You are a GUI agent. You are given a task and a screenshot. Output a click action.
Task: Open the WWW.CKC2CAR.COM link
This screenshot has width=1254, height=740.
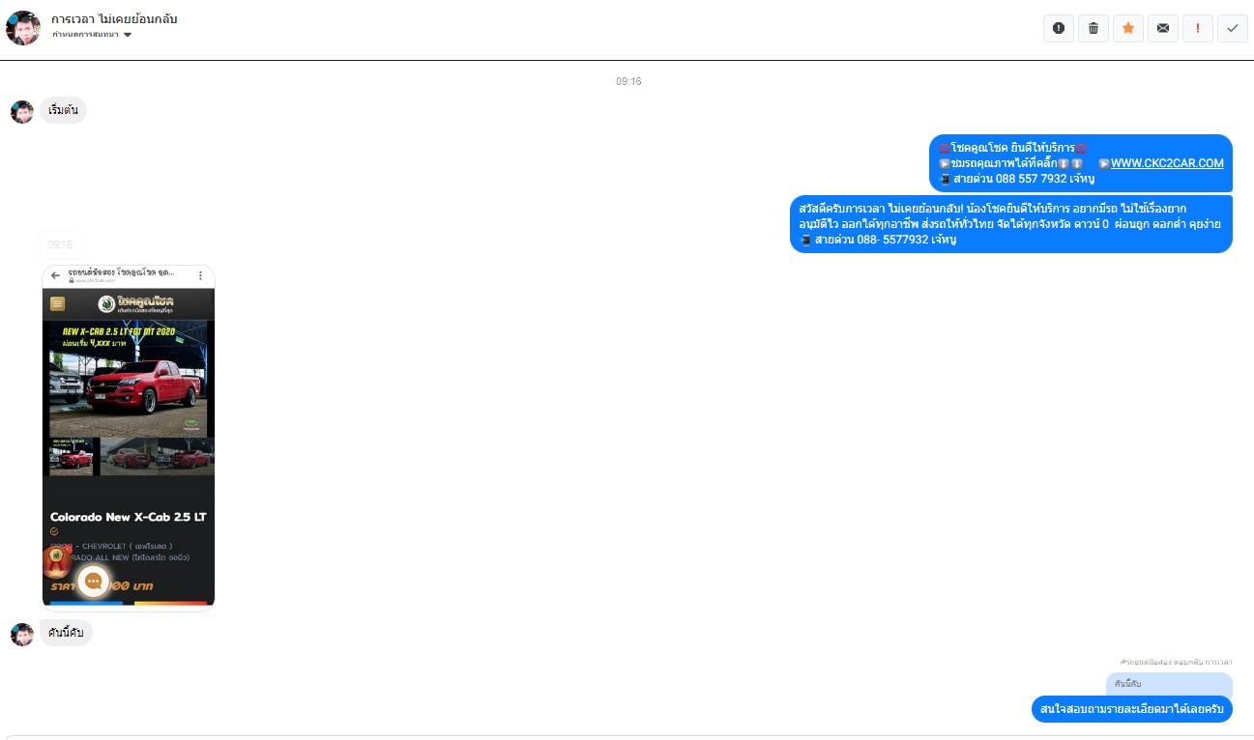(x=1167, y=163)
